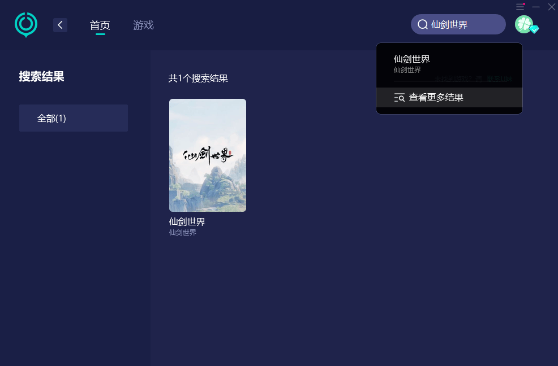Open the 仙剑世界 game cover thumbnail
The image size is (558, 366).
(208, 155)
